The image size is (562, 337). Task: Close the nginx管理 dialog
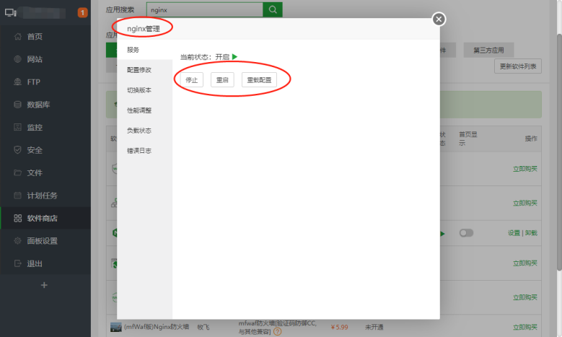click(x=439, y=19)
